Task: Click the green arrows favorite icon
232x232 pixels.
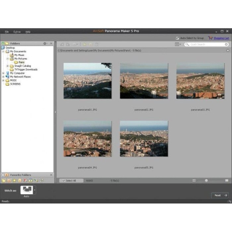Action: pos(36,180)
